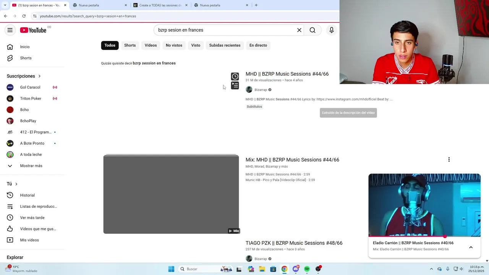Open Windows Start menu
The height and width of the screenshot is (275, 489).
pyautogui.click(x=171, y=269)
